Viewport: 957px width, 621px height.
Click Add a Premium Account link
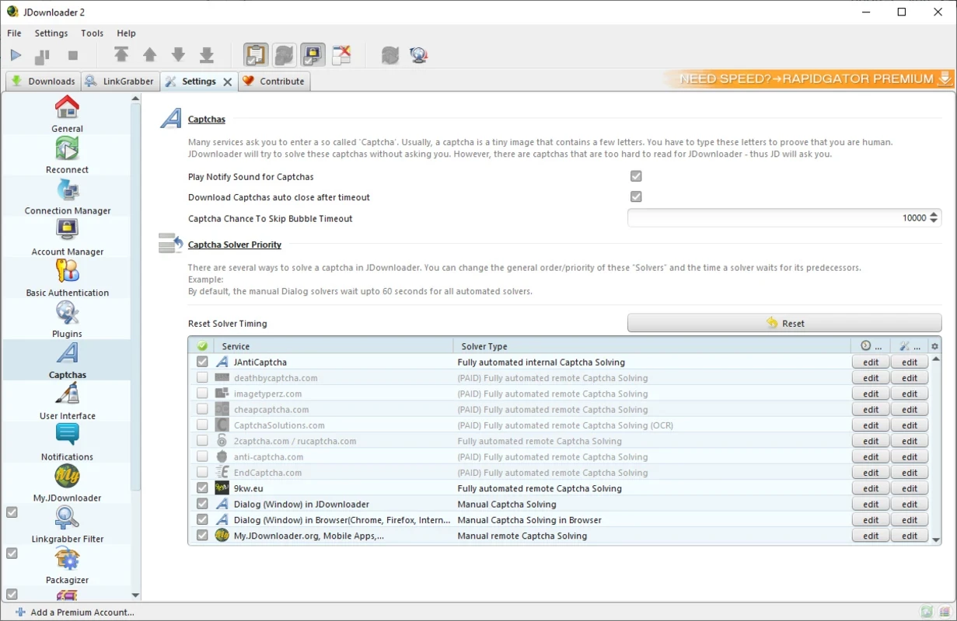(75, 612)
